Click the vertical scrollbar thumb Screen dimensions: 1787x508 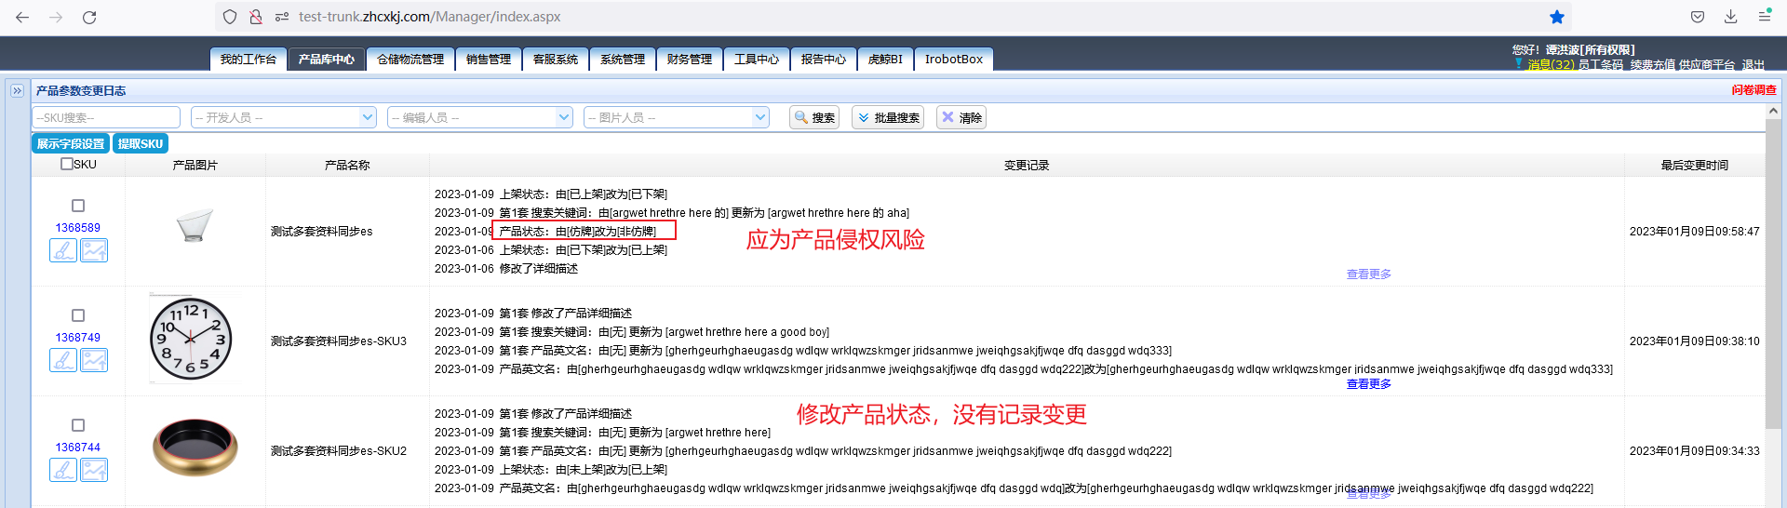[1773, 274]
